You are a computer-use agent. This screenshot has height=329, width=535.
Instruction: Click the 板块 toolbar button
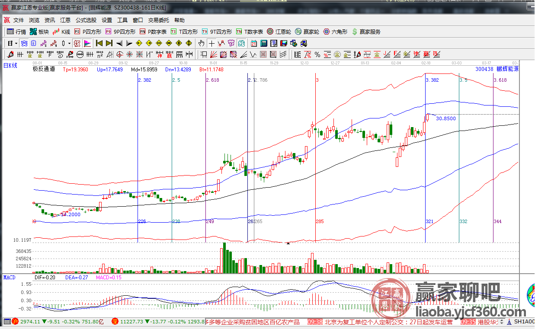click(39, 32)
